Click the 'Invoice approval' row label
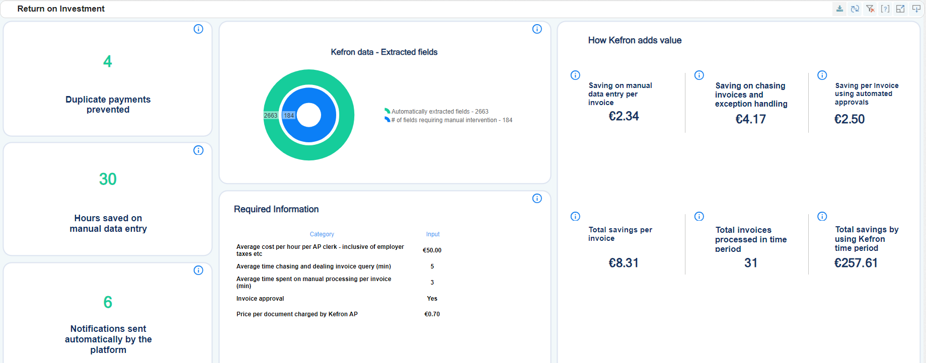Image resolution: width=926 pixels, height=363 pixels. click(260, 299)
